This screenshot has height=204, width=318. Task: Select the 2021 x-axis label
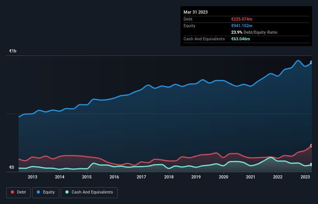251,177
